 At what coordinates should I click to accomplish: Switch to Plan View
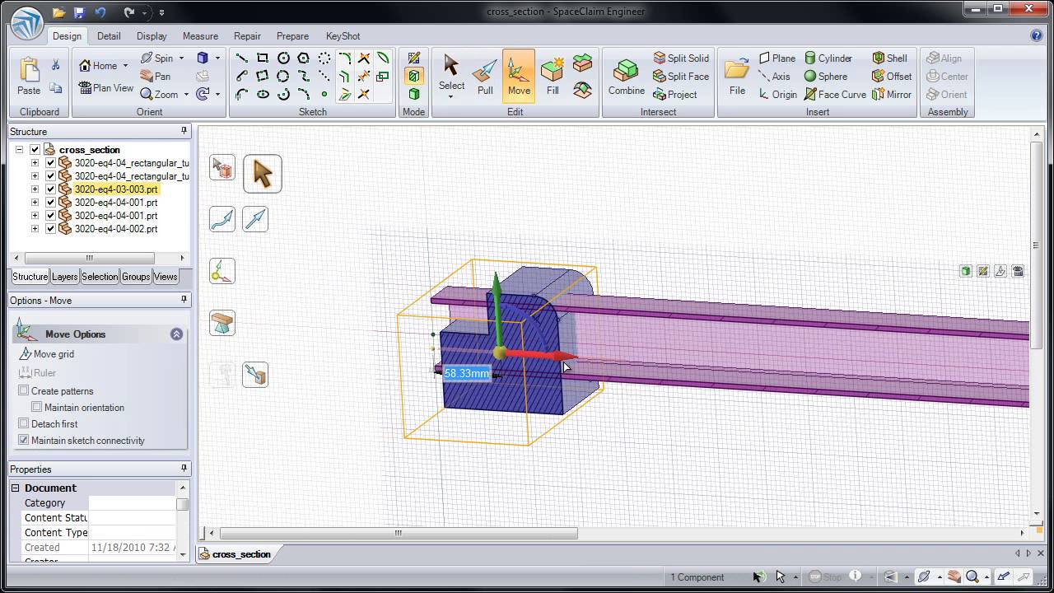point(105,87)
